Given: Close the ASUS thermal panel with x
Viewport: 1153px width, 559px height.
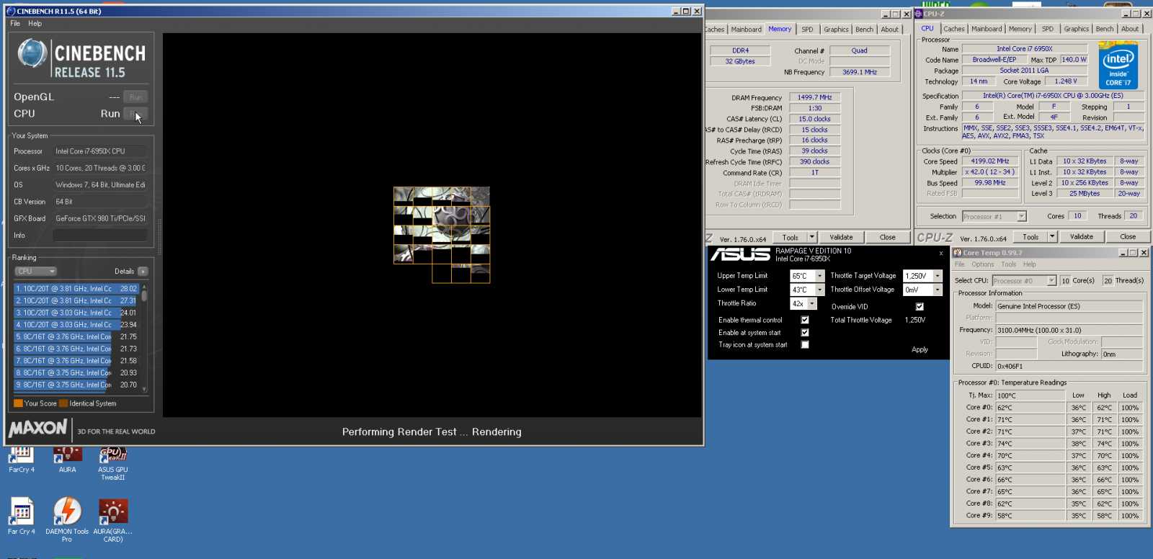Looking at the screenshot, I should click(x=940, y=254).
